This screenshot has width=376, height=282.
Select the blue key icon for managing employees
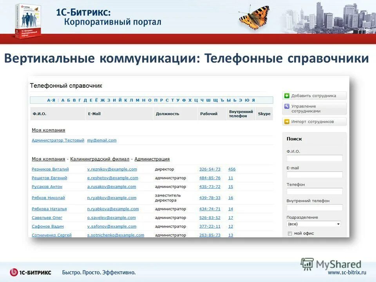[x=287, y=106]
